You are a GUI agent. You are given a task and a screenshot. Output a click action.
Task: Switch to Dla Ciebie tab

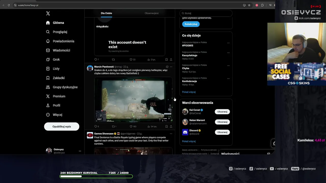[x=106, y=13]
